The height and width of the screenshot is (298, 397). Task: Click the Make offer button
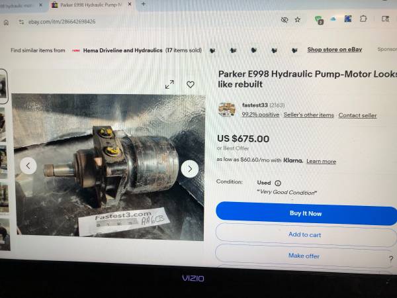pyautogui.click(x=304, y=256)
